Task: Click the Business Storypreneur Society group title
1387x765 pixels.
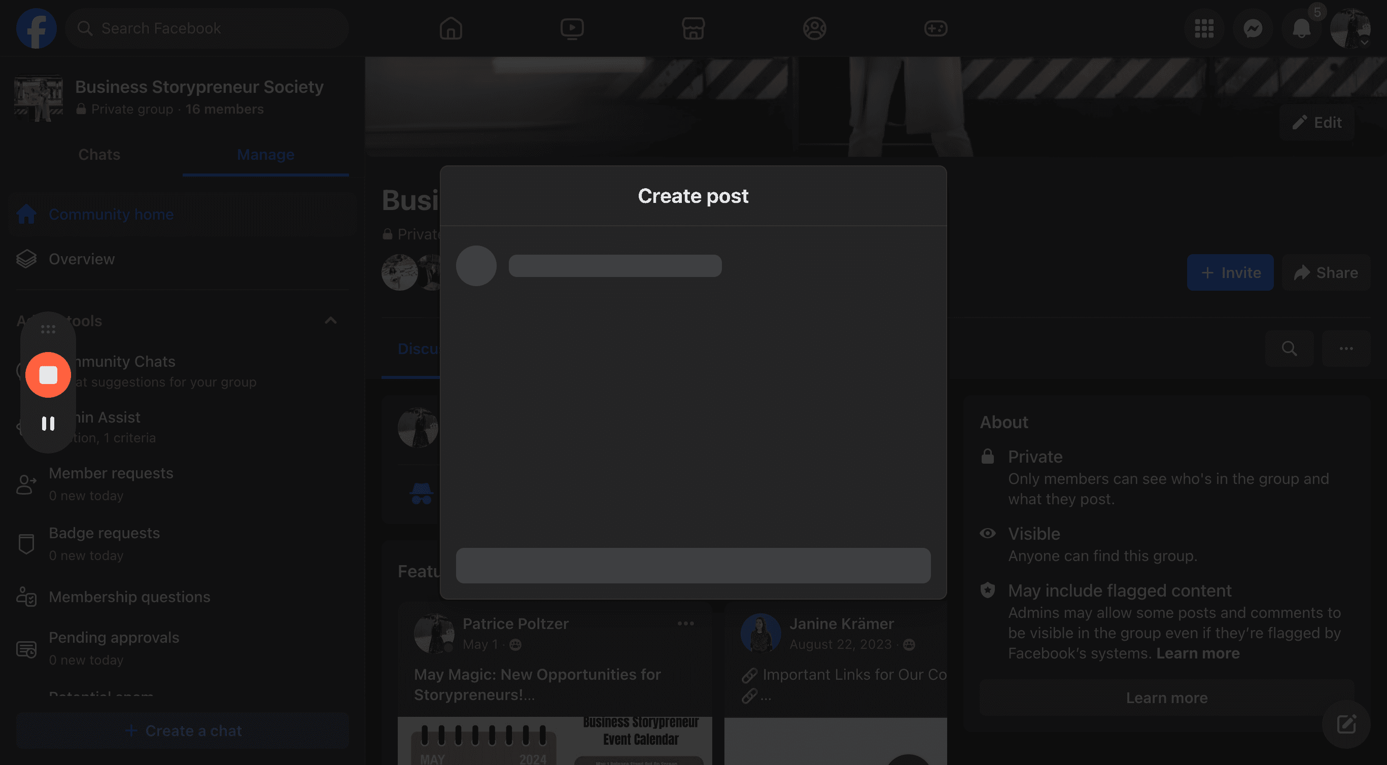Action: pos(199,87)
